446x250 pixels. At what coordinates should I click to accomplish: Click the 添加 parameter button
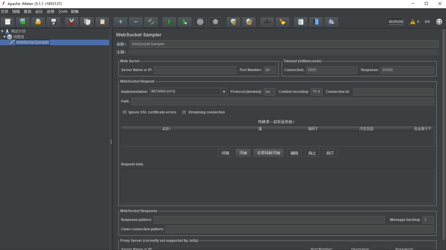tap(243, 153)
